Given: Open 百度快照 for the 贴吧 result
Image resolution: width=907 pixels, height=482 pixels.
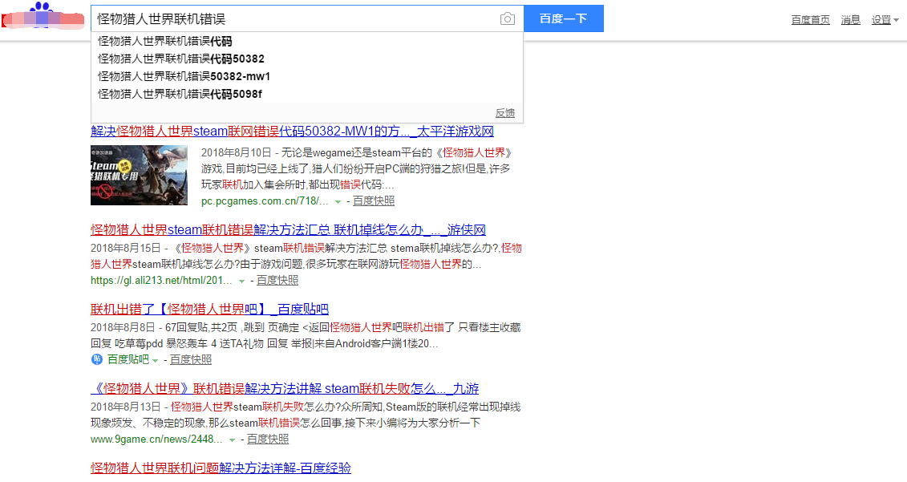Looking at the screenshot, I should coord(191,359).
